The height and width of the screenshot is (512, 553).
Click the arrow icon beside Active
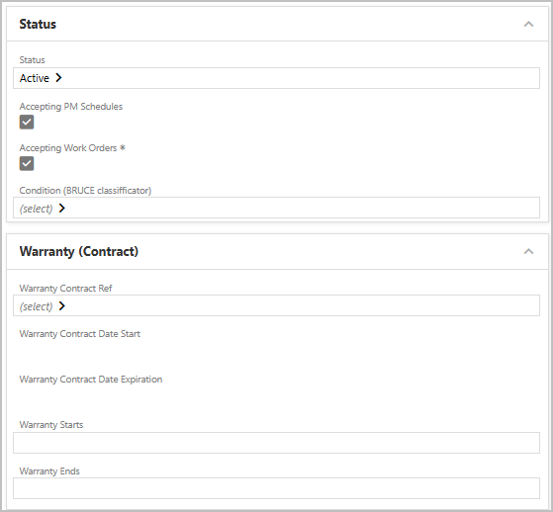(x=58, y=77)
